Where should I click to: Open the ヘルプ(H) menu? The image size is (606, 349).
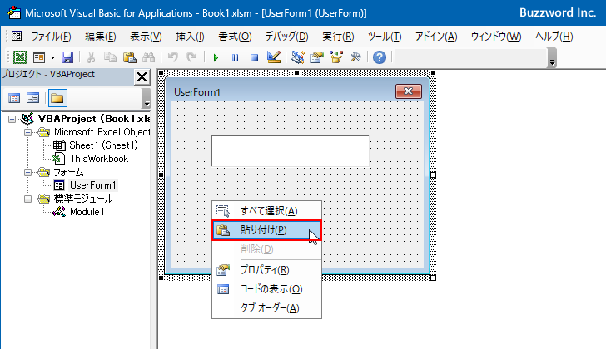[x=554, y=37]
